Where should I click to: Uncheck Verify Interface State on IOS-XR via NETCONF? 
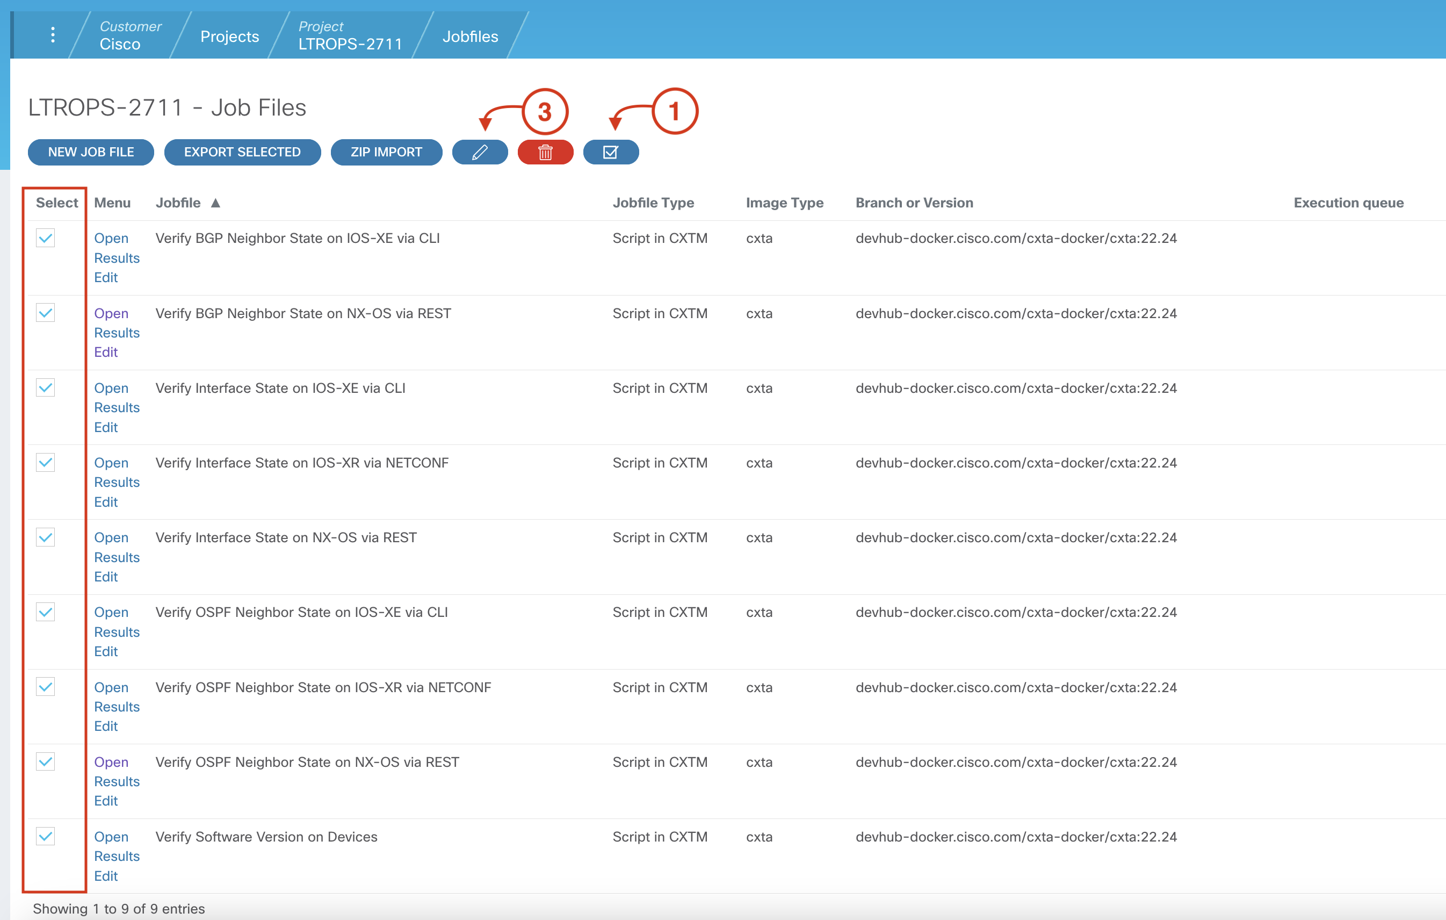pos(46,463)
